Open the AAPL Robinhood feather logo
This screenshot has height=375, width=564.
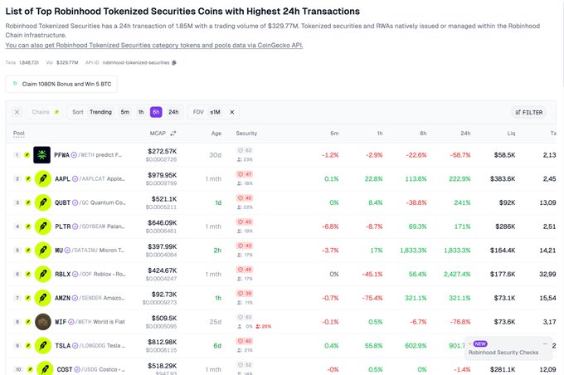[43, 179]
